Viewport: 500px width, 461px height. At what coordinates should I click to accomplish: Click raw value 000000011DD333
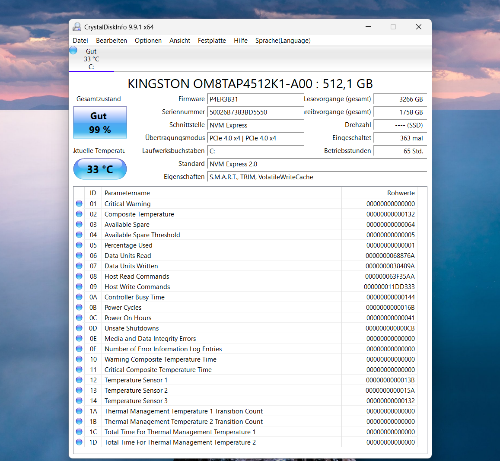389,286
